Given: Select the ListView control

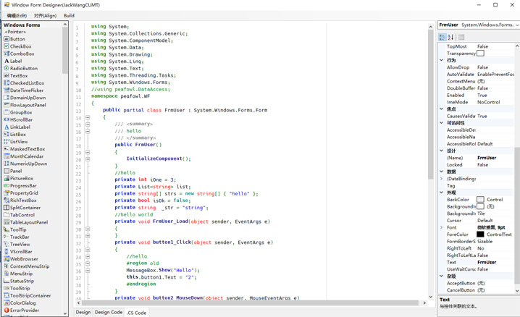Looking at the screenshot, I should pyautogui.click(x=16, y=142).
